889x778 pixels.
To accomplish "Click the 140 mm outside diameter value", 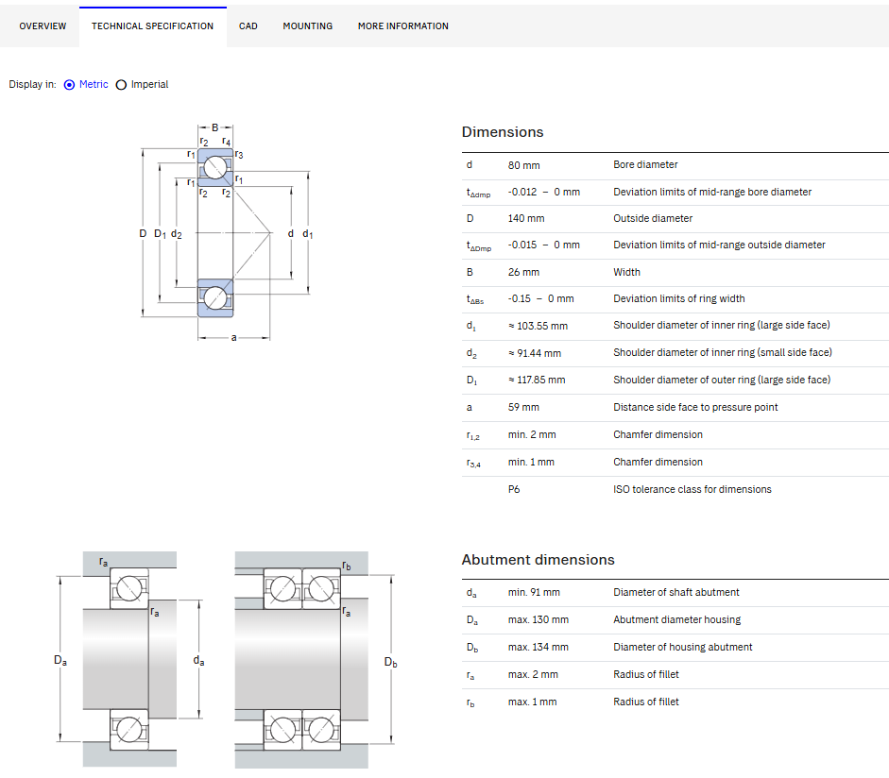I will (x=526, y=218).
